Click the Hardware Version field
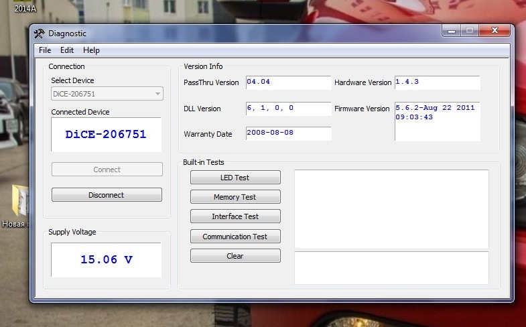This screenshot has height=327, width=526. coord(438,82)
